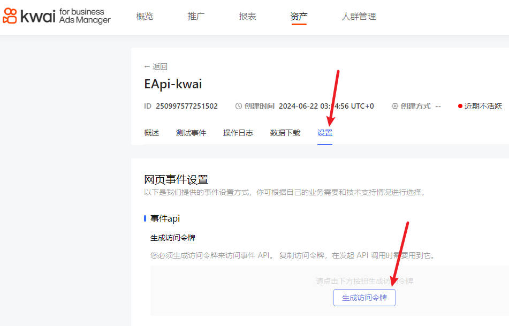Switch to the 数据下载 tab

tap(285, 132)
